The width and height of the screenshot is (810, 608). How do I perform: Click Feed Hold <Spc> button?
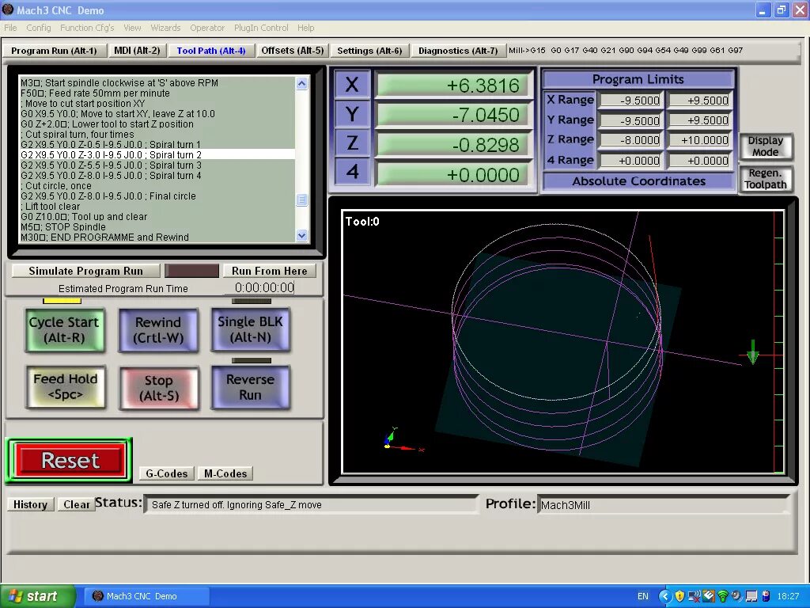pyautogui.click(x=66, y=386)
